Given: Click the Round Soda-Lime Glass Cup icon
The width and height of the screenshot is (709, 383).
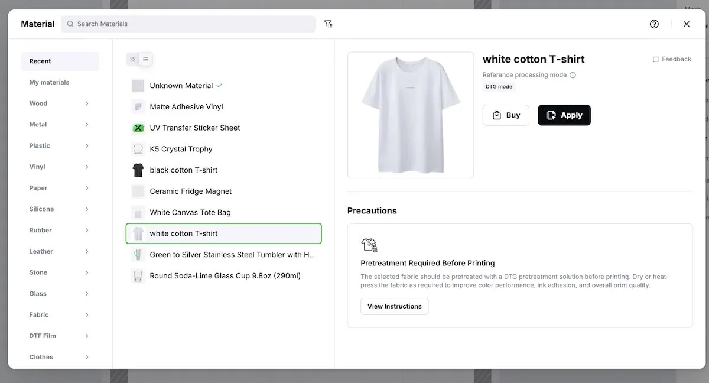Looking at the screenshot, I should click(138, 275).
